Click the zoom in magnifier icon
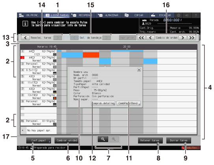214x165 pixels. 114,139
